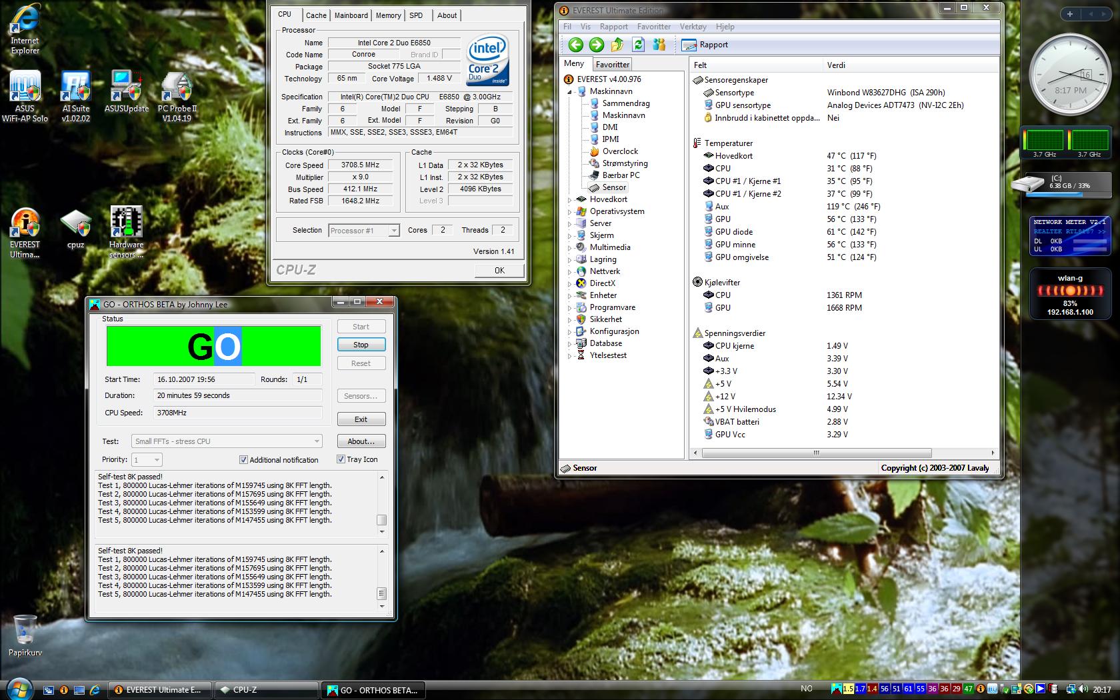Open Favoritter tab in EVEREST panel
This screenshot has height=700, width=1120.
pos(612,65)
